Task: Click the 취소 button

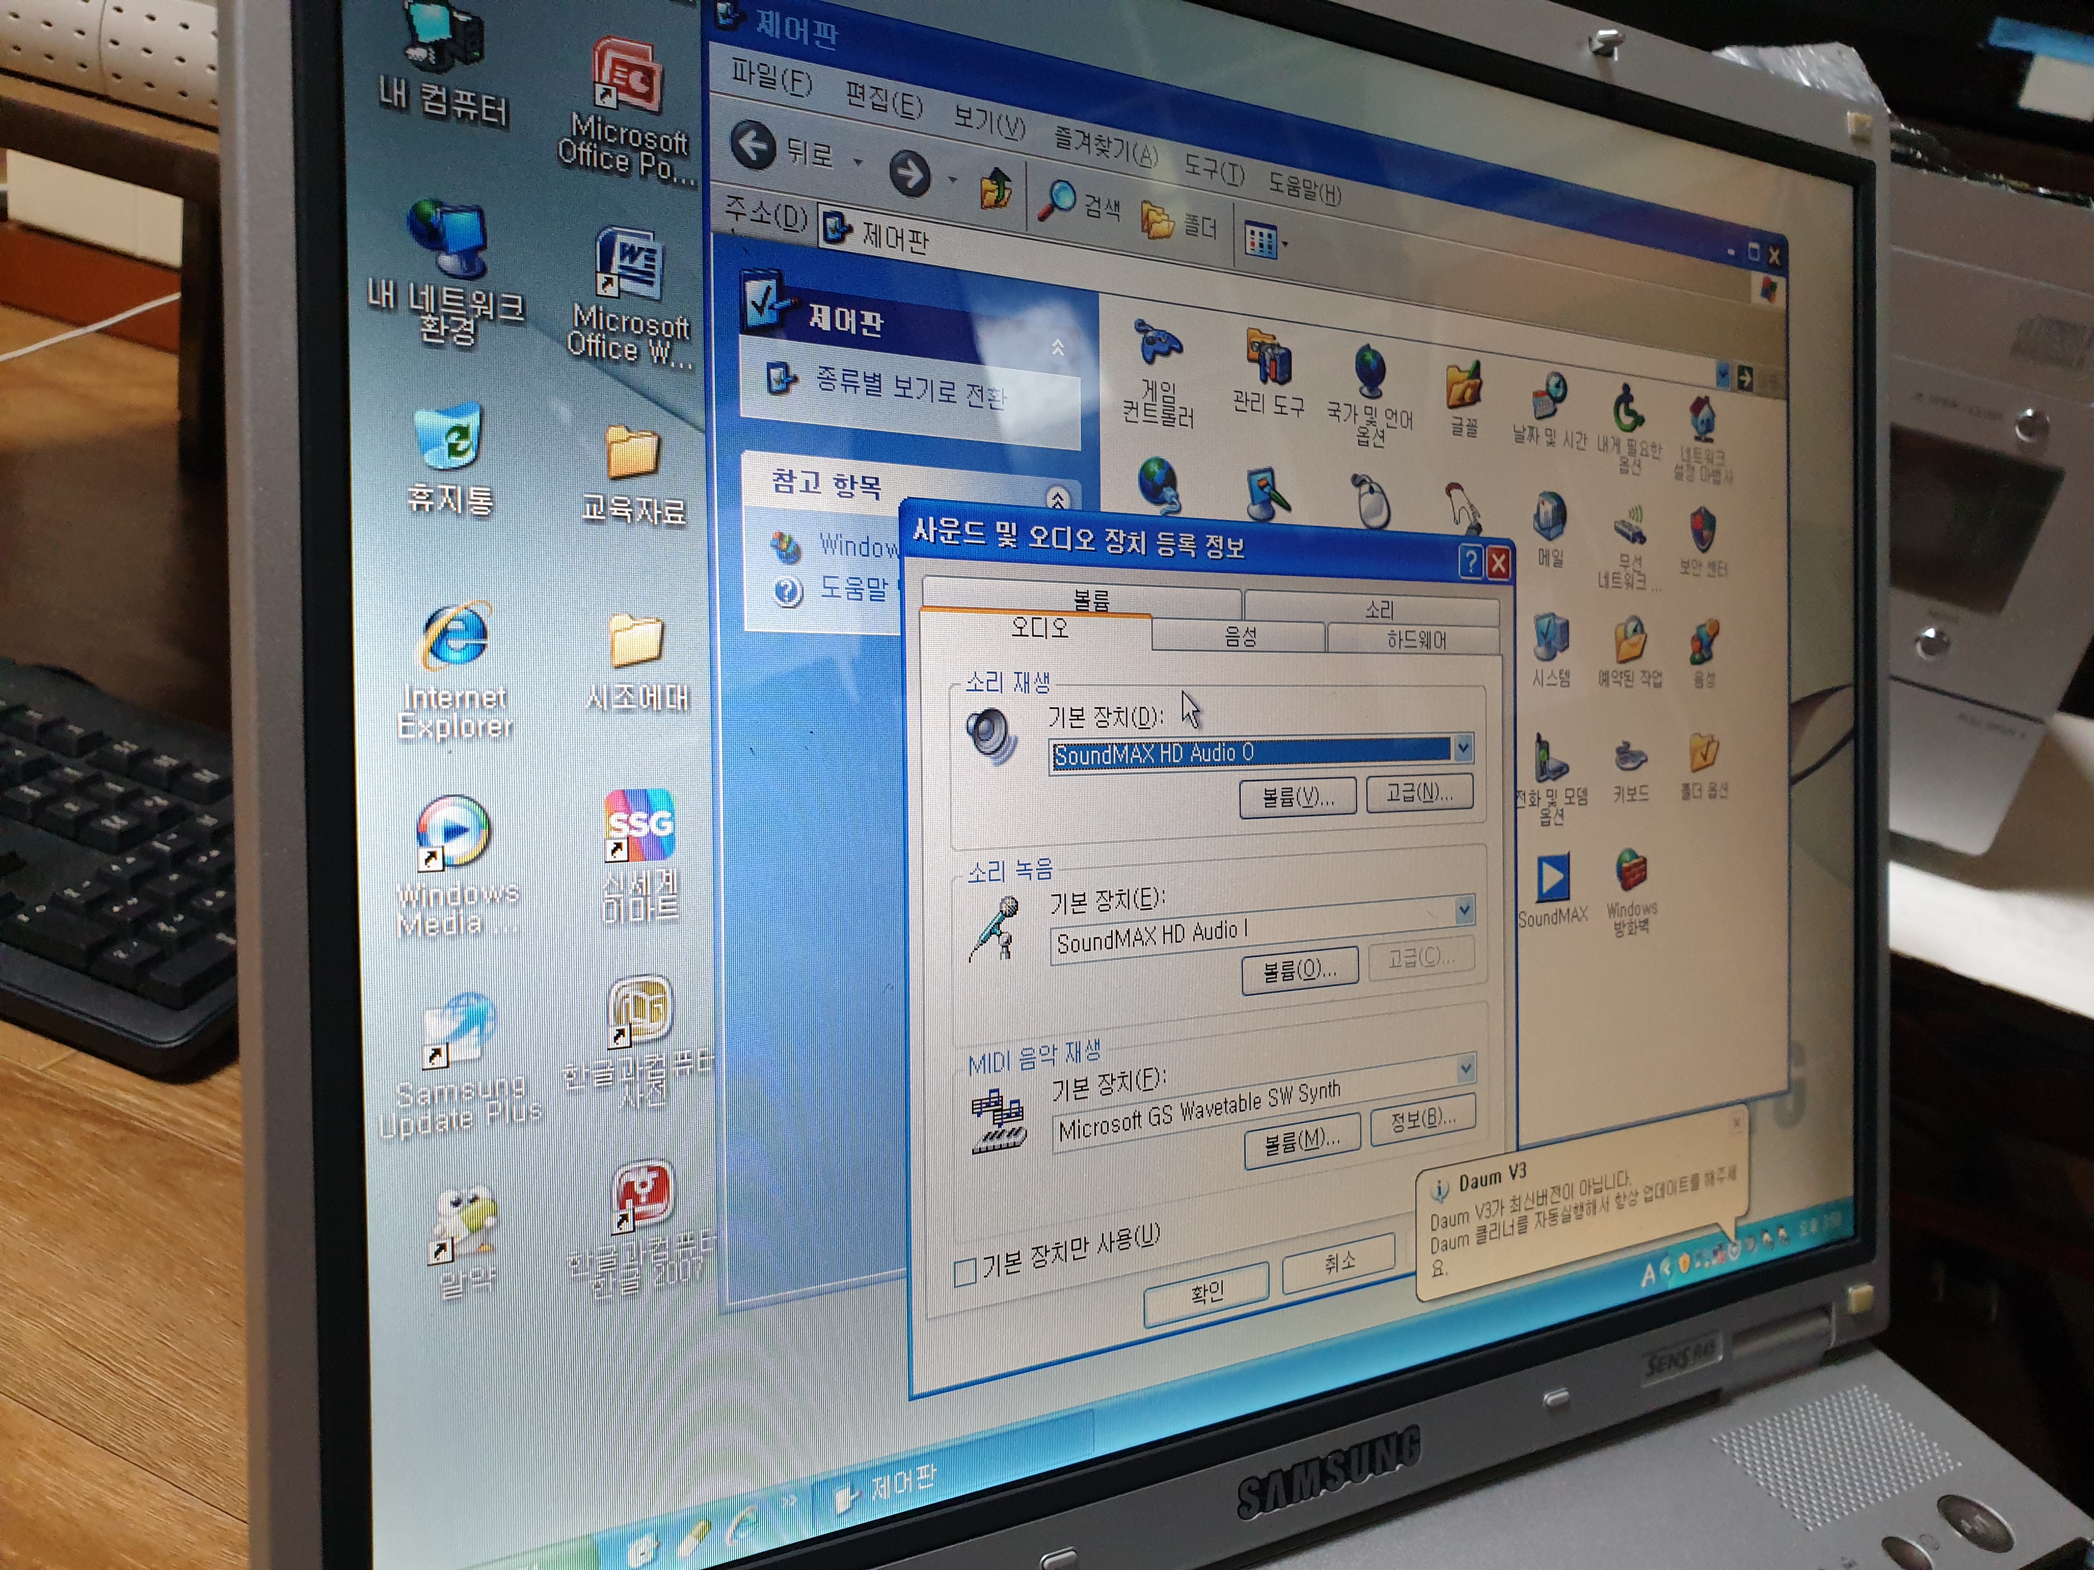Action: pyautogui.click(x=1338, y=1263)
